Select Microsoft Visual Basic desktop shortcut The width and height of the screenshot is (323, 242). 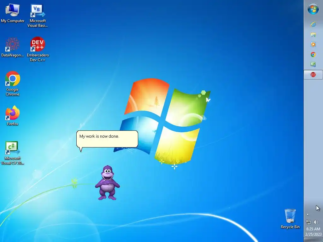click(38, 16)
